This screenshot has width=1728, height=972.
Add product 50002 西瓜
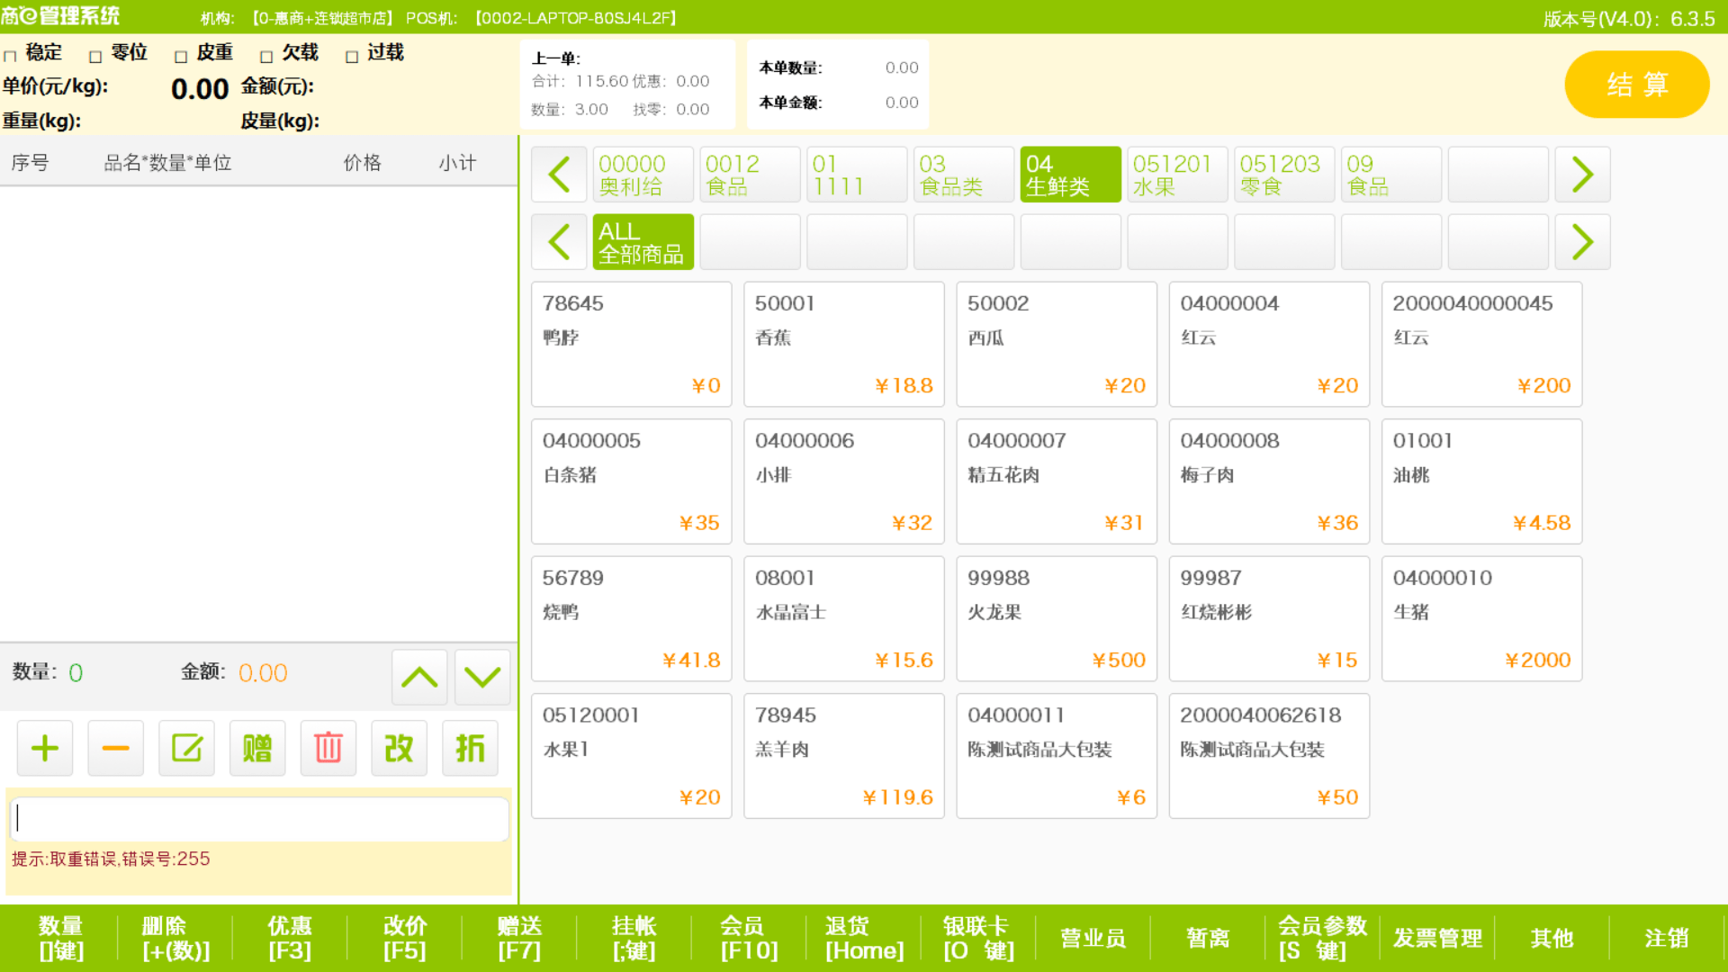(1057, 345)
